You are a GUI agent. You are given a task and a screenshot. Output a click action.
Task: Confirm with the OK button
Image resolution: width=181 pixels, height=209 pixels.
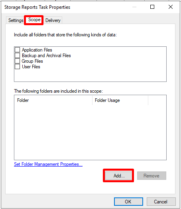(x=128, y=201)
